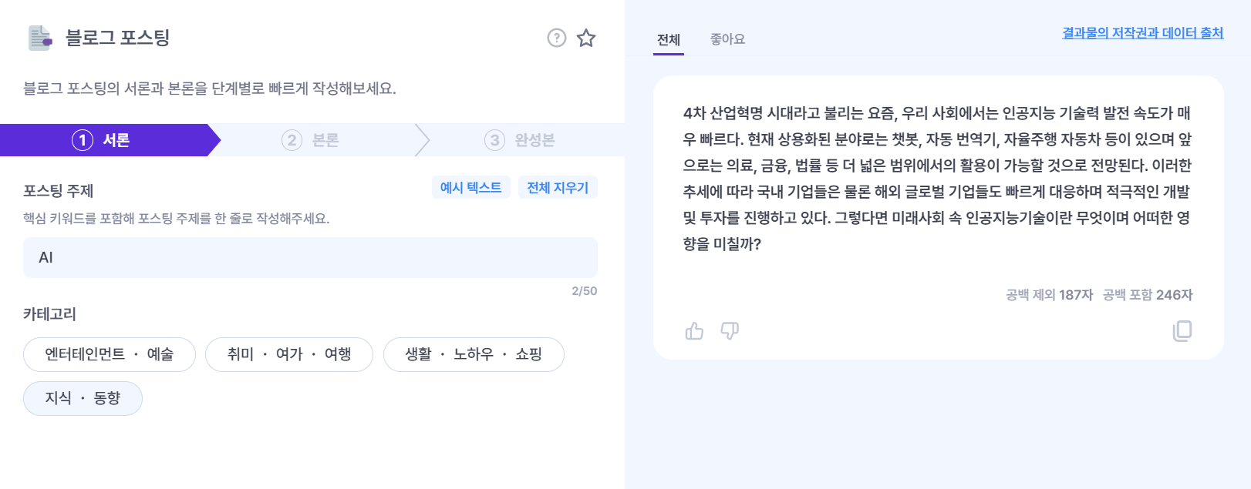Click the posting topic input field containing AI

(309, 257)
